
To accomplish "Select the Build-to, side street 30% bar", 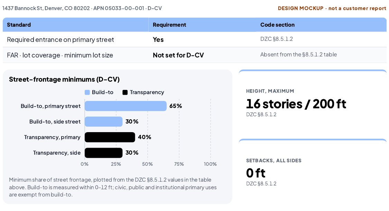I will point(103,122).
